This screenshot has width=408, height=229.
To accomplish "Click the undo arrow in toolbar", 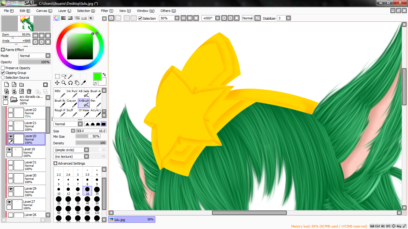I will pyautogui.click(x=111, y=18).
